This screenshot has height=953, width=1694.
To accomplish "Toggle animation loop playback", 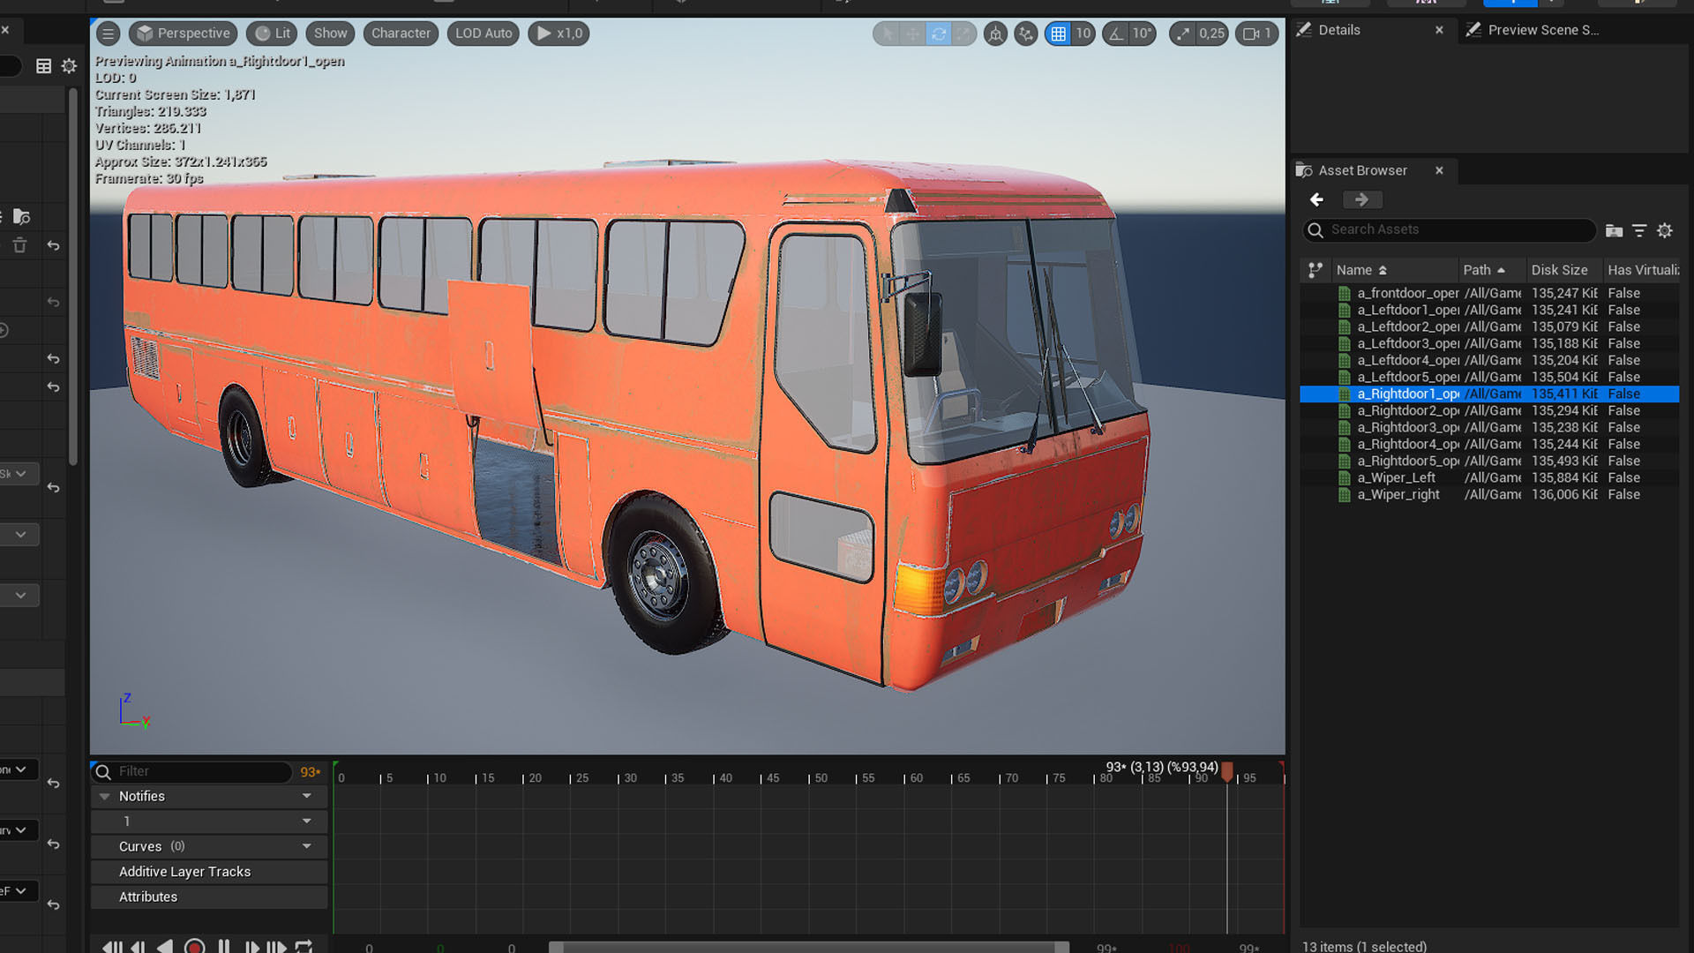I will [304, 946].
